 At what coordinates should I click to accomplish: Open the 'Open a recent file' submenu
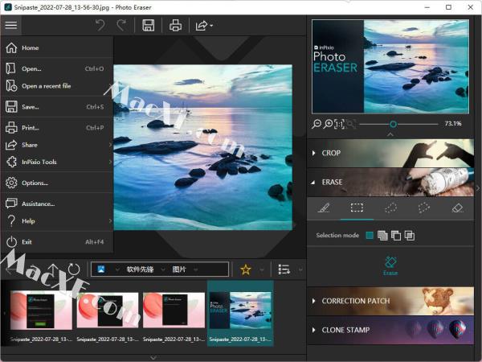pyautogui.click(x=57, y=86)
